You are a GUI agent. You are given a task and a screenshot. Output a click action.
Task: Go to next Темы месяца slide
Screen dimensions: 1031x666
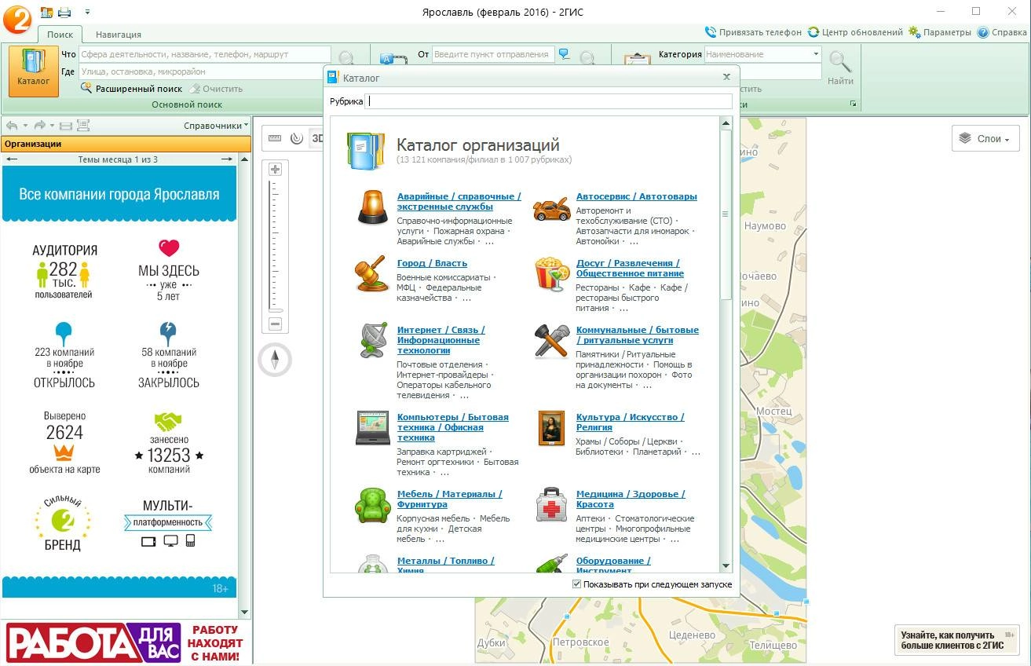click(226, 159)
